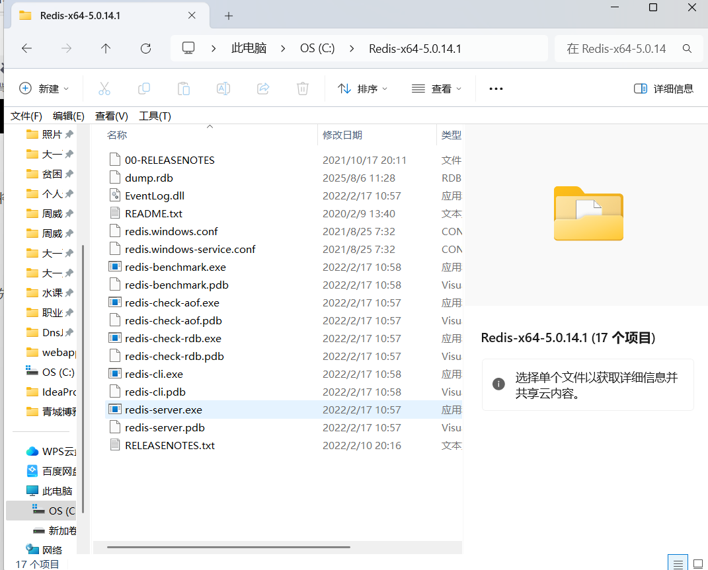Expand the chevron after OS (C:) in path

[352, 48]
